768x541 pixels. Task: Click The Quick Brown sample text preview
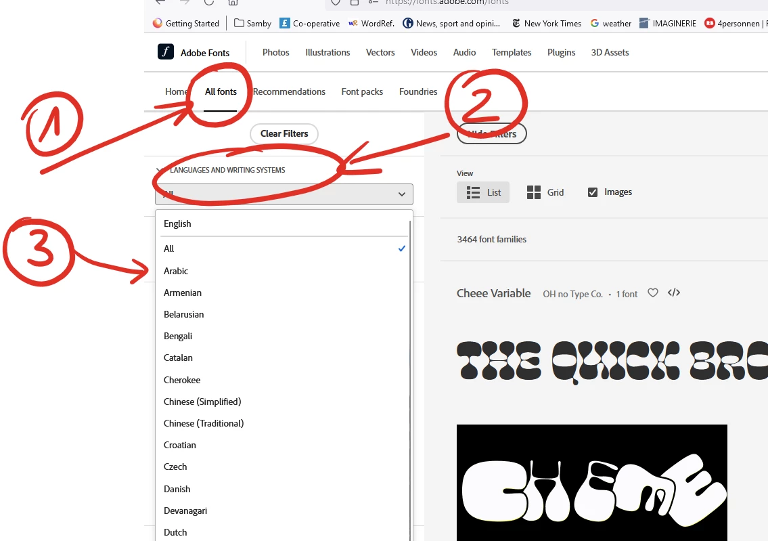612,362
